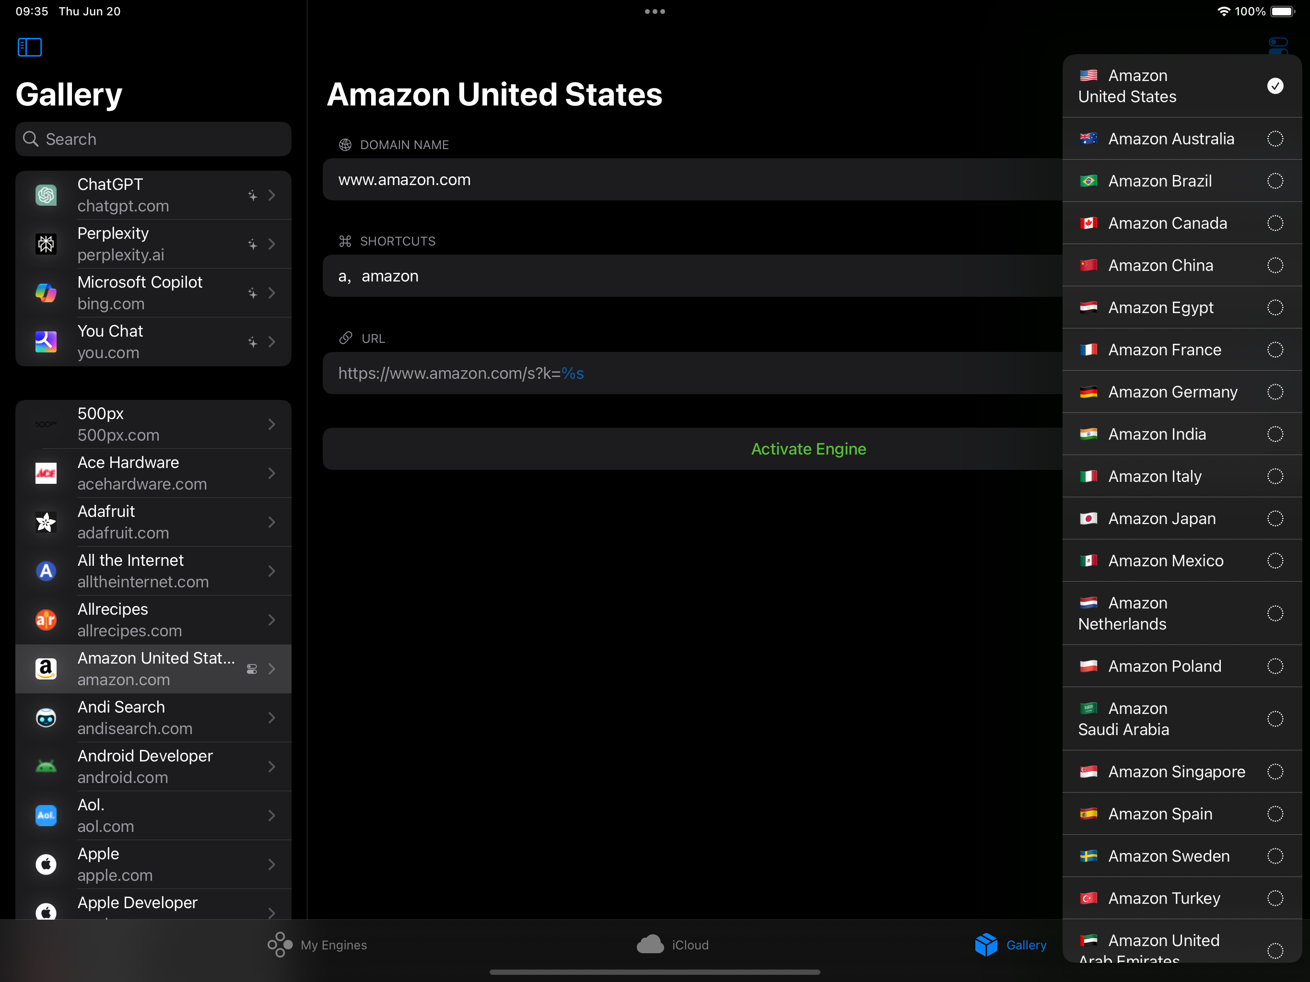The width and height of the screenshot is (1310, 982).
Task: Switch to iCloud tab
Action: tap(673, 945)
